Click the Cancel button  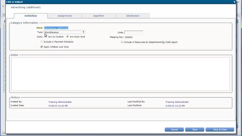(174, 130)
